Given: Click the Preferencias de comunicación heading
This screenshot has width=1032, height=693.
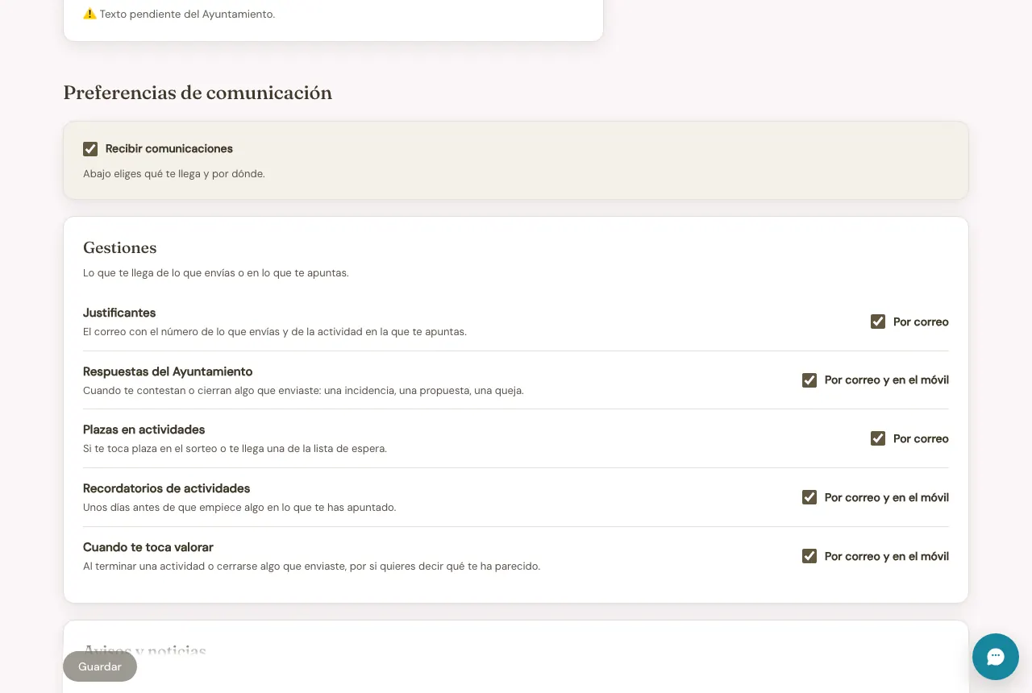Looking at the screenshot, I should [x=198, y=93].
